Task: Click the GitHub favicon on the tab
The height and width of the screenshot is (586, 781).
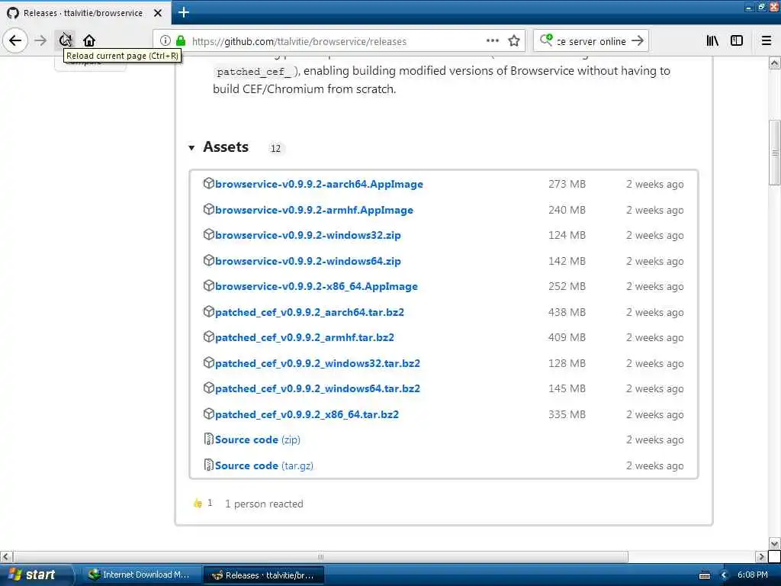Action: 13,13
